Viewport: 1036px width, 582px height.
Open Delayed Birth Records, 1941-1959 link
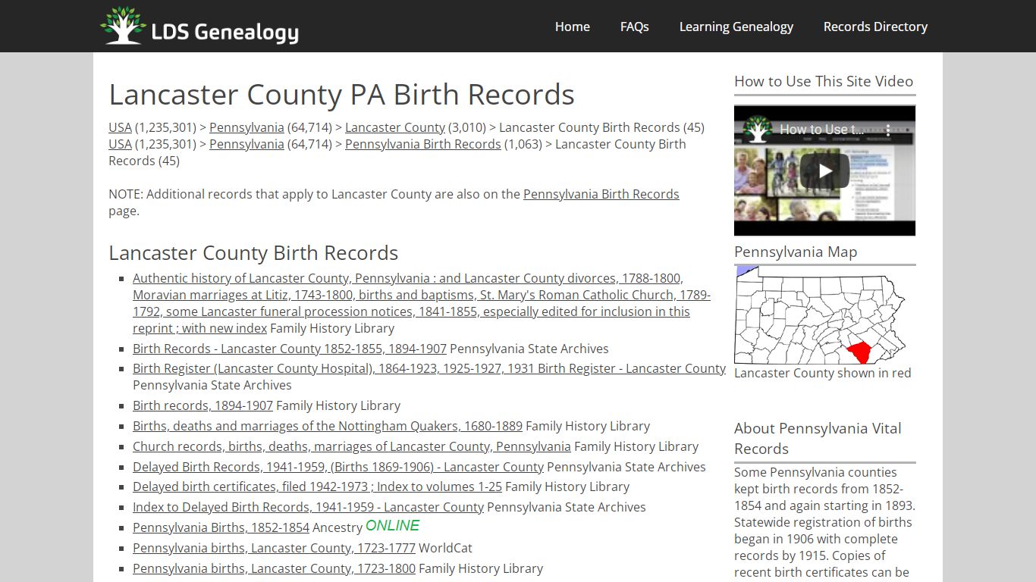pyautogui.click(x=338, y=467)
